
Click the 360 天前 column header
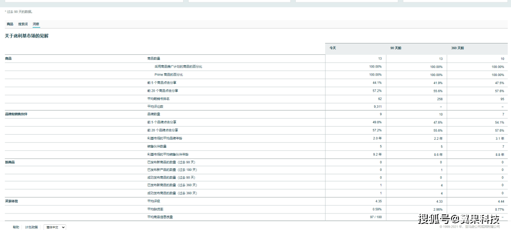coord(458,48)
